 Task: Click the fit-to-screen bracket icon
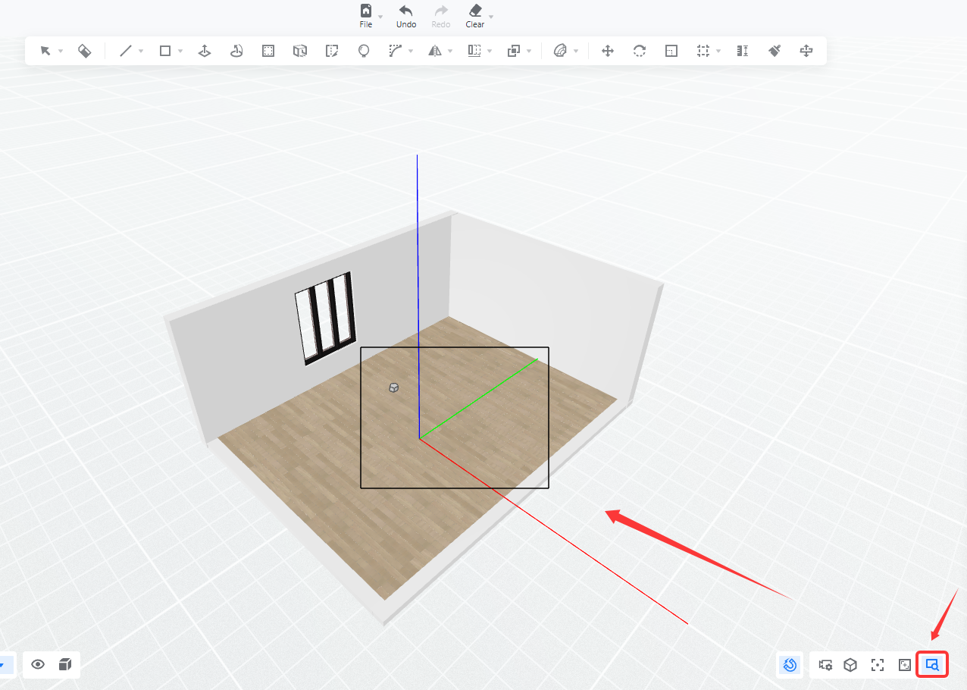878,665
